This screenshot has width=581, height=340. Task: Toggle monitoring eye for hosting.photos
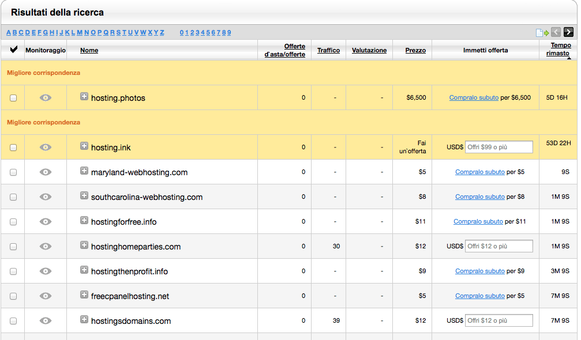45,97
